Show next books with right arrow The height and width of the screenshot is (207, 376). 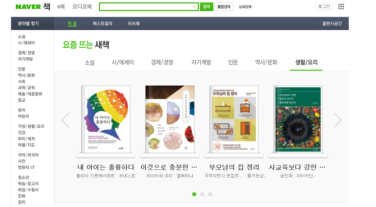coord(338,120)
